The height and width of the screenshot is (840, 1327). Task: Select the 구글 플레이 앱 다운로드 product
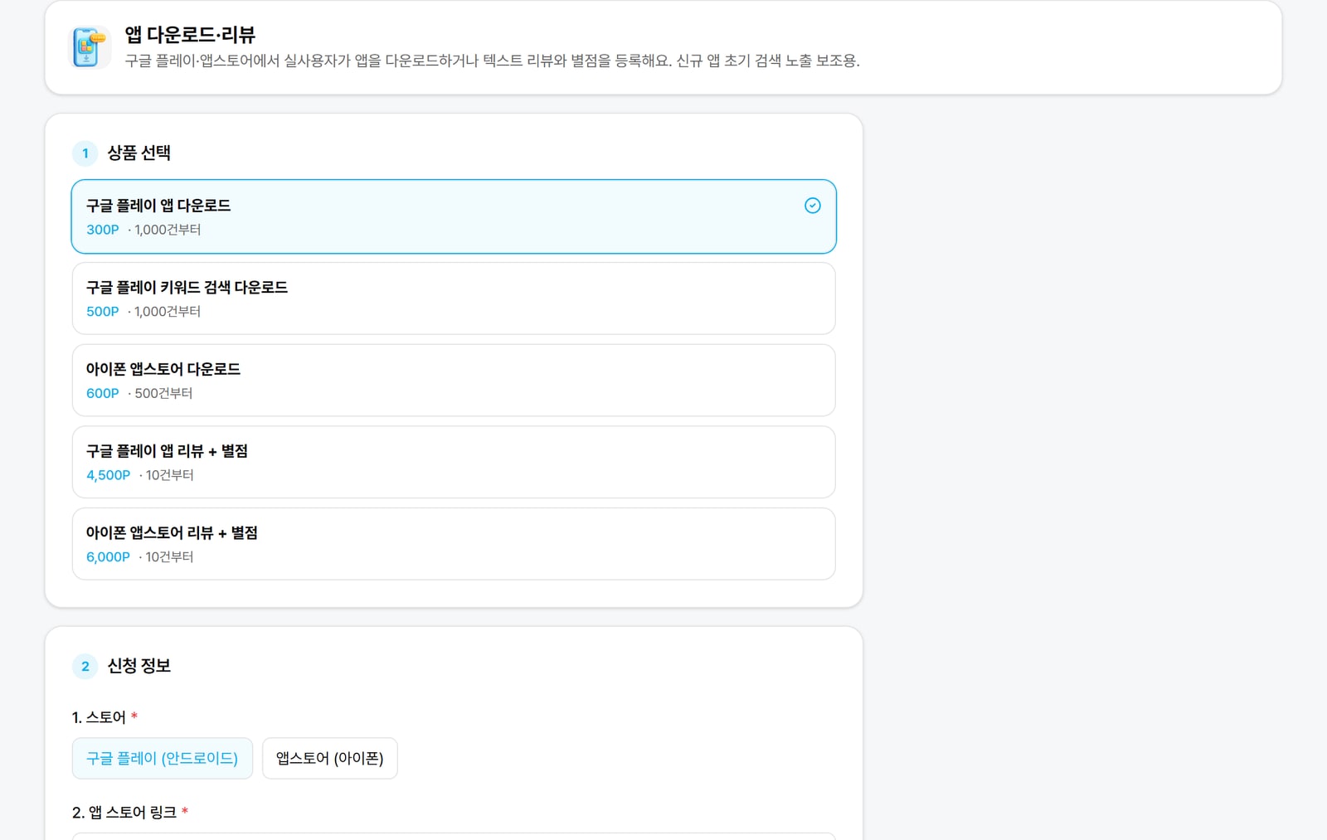pos(454,216)
